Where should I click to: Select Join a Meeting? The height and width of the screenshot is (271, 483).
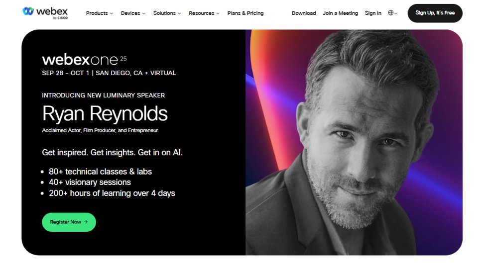tap(341, 13)
